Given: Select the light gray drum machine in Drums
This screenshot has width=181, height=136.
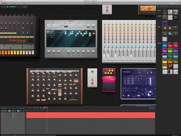Looking at the screenshot, I should click(x=170, y=12).
